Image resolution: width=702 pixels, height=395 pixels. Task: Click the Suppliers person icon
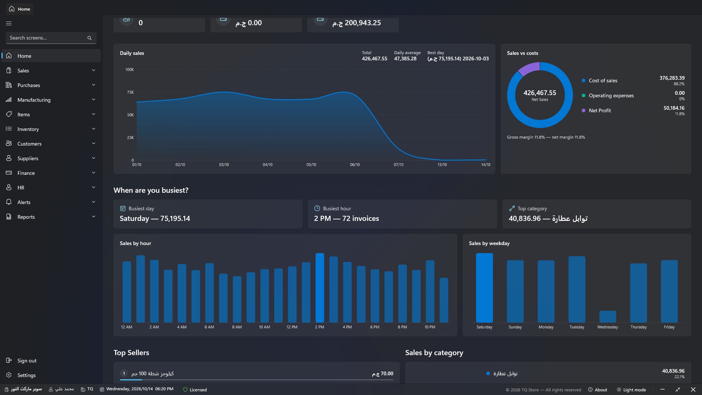(x=9, y=158)
